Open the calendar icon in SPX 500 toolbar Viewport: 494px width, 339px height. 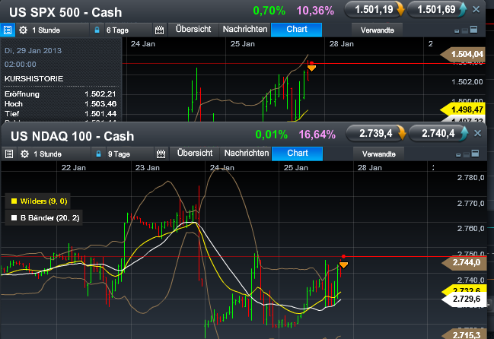click(159, 30)
